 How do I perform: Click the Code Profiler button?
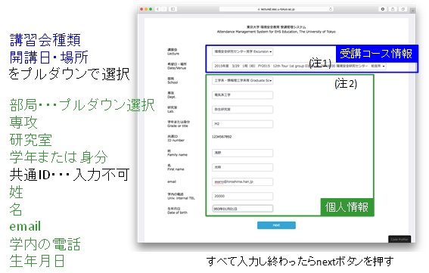399,239
